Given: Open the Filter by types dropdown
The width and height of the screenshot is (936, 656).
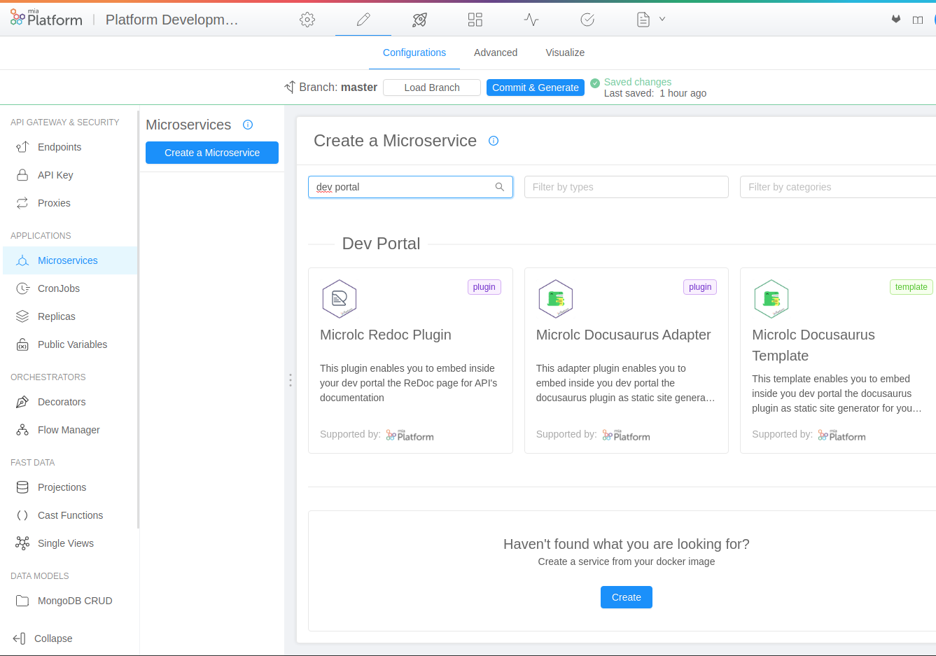Looking at the screenshot, I should pyautogui.click(x=626, y=187).
